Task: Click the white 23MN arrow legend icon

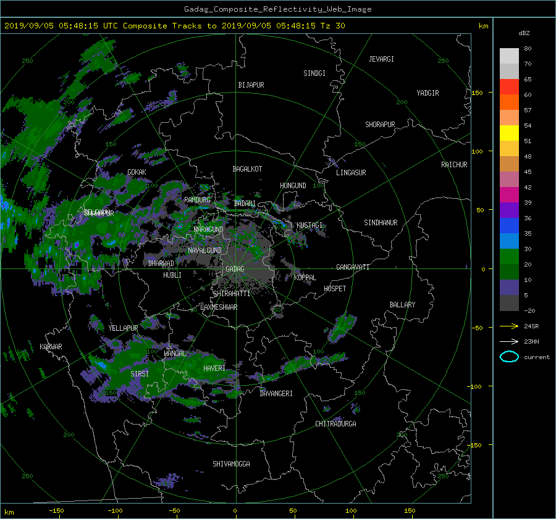Action: pyautogui.click(x=509, y=341)
